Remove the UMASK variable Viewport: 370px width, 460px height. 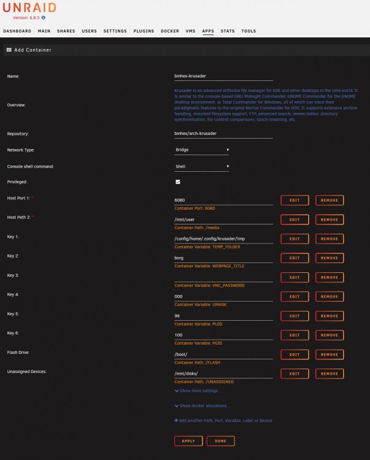click(330, 297)
